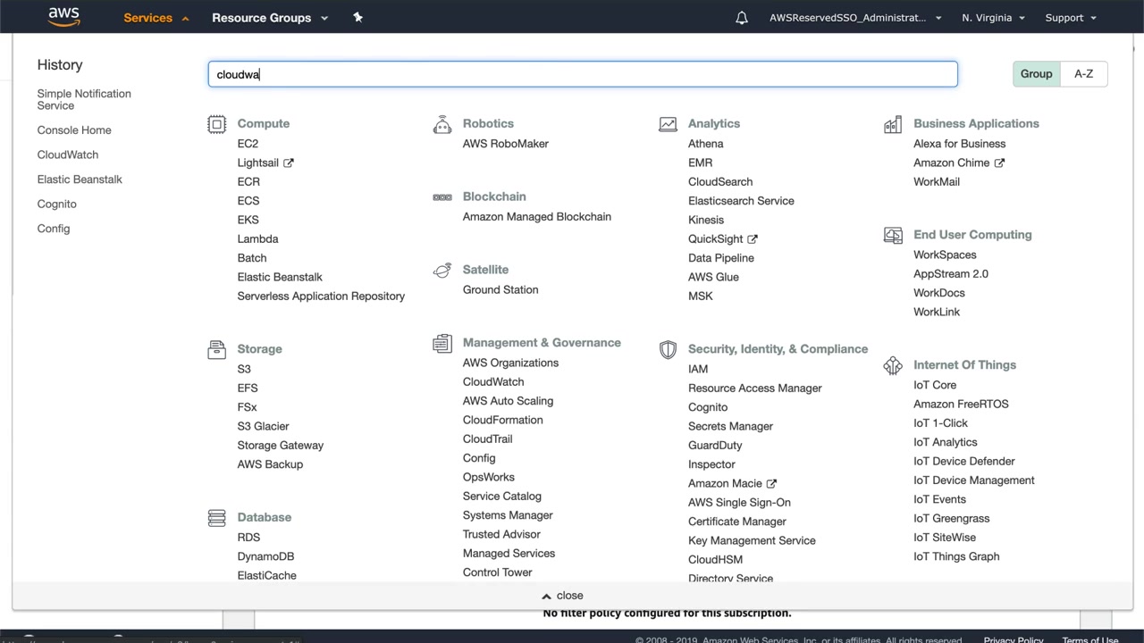Click the pushpin shortcut icon
This screenshot has height=643, width=1144.
pos(357,17)
